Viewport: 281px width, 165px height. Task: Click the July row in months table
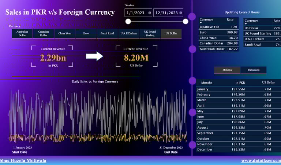pos(239,122)
